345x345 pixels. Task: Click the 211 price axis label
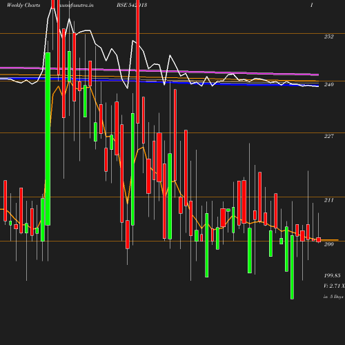328,200
